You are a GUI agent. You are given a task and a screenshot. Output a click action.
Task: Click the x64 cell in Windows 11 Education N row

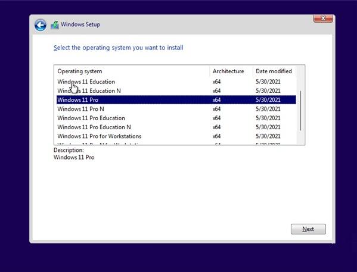[216, 90]
